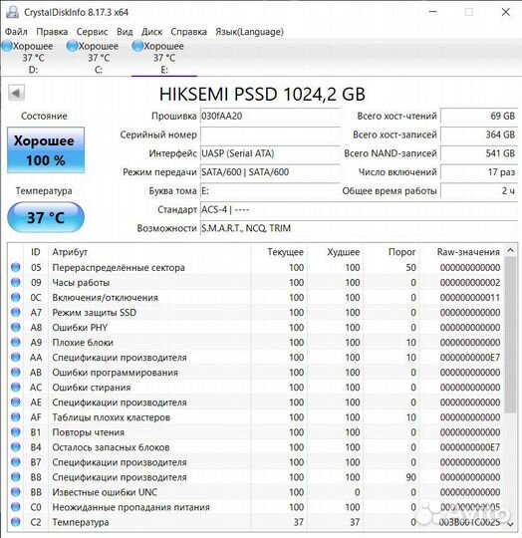Image resolution: width=522 pixels, height=538 pixels.
Task: Select the Известные ошибки UNC attribute text
Action: click(105, 492)
